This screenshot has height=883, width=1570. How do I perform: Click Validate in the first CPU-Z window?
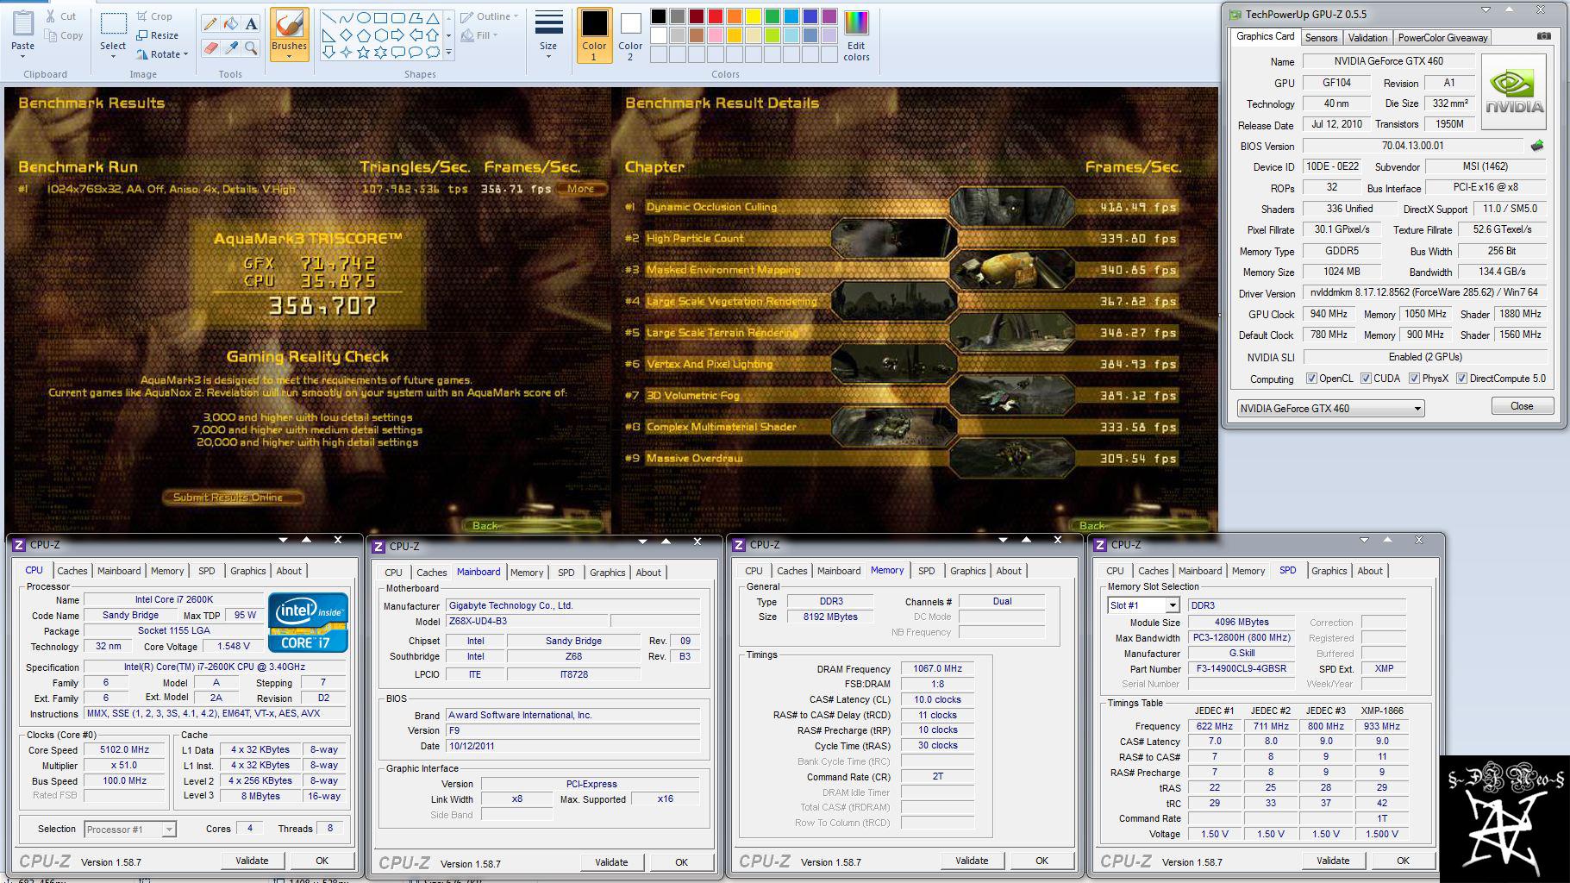pos(252,861)
